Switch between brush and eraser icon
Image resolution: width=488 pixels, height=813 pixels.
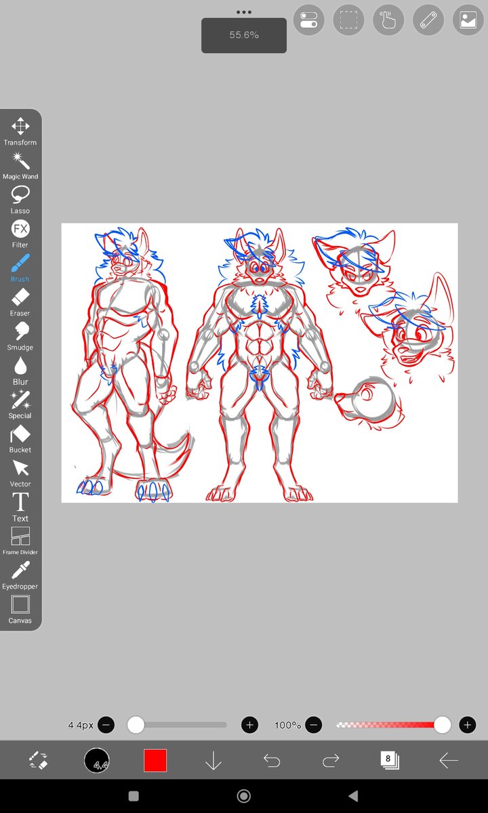[39, 760]
